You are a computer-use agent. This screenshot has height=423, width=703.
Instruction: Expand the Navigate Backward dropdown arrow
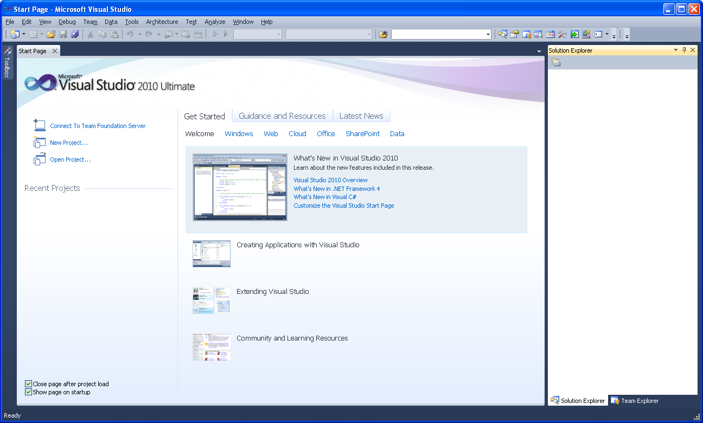(x=177, y=34)
